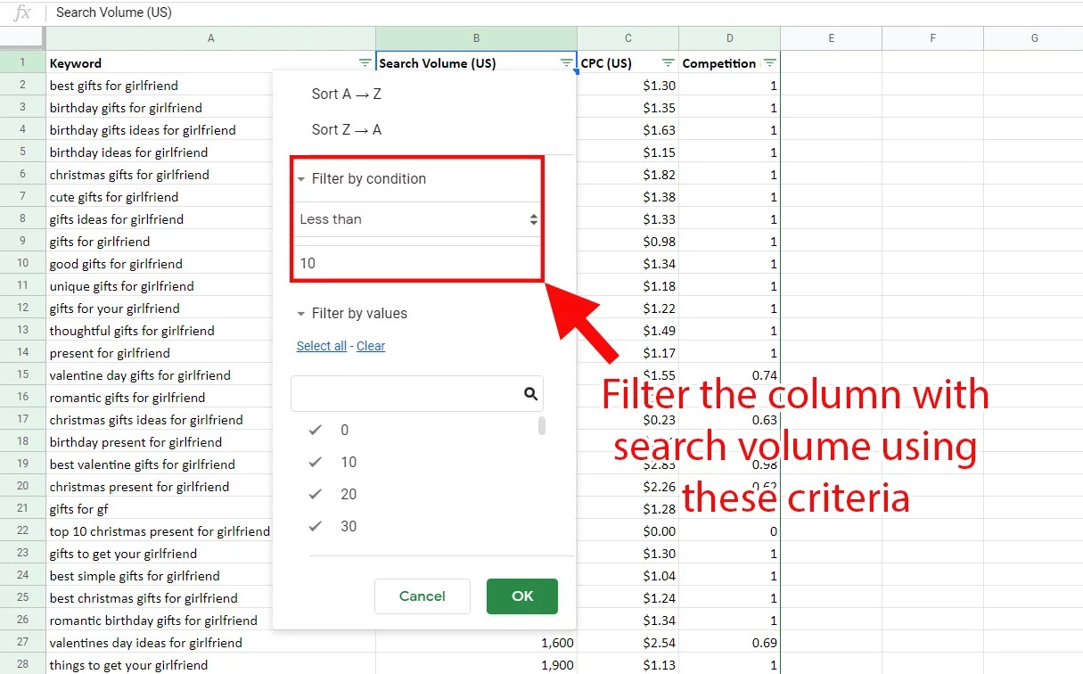Click the Select all link
This screenshot has width=1083, height=674.
click(x=321, y=346)
